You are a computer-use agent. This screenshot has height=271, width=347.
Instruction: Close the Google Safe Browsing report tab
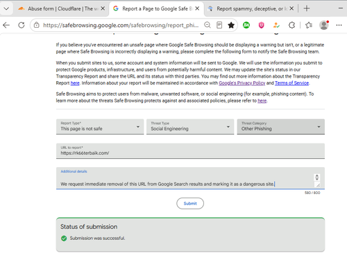point(197,8)
